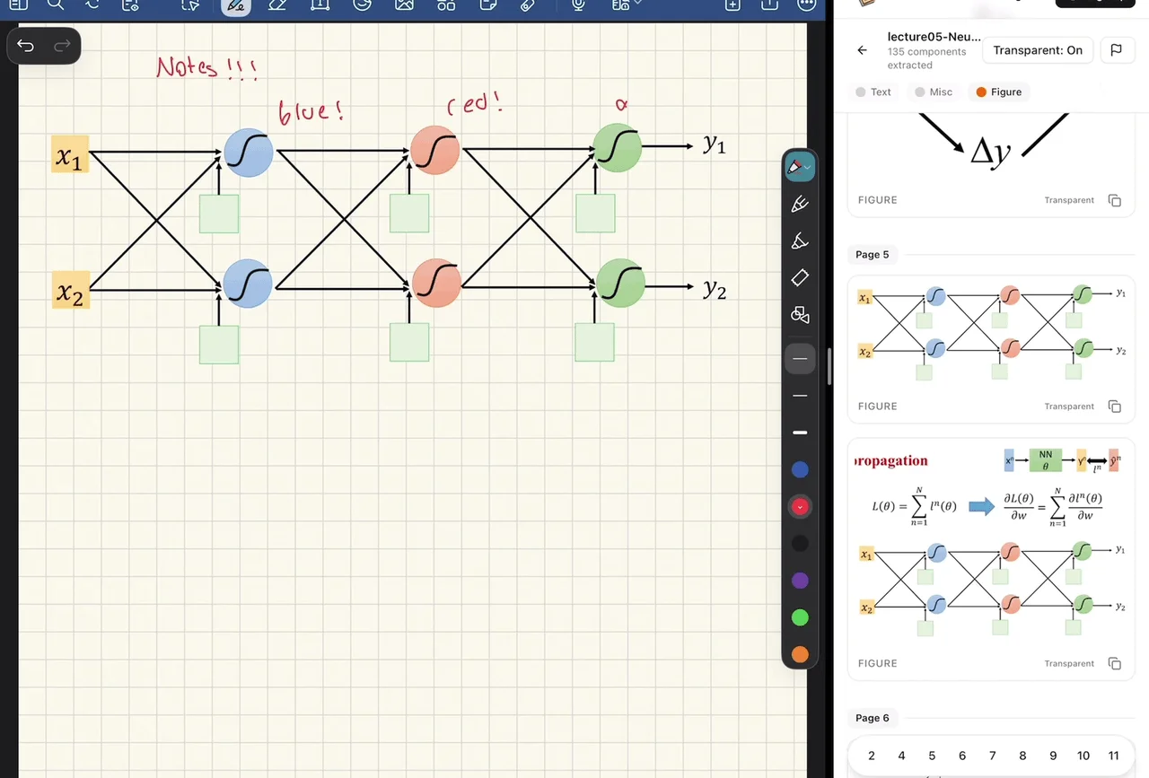
Task: Copy the backpropagation figure card
Action: [x=1114, y=664]
